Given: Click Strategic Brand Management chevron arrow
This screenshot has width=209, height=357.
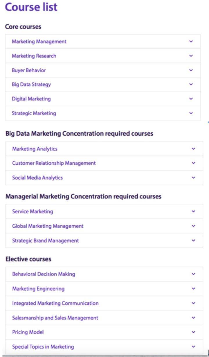Looking at the screenshot, I should 194,241.
